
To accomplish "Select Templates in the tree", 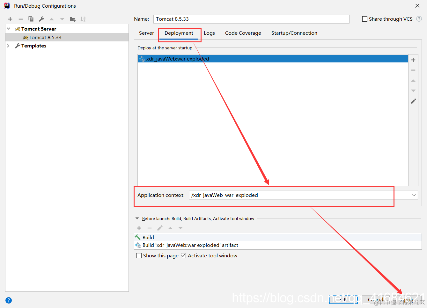I will point(34,46).
